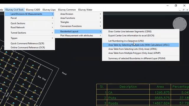Expand arrow beside Triangles
Viewport: 189px width, 106px height.
[100, 22]
